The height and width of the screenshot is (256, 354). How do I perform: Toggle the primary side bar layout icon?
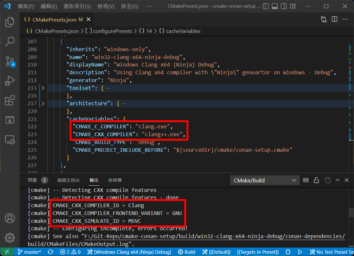(266, 6)
